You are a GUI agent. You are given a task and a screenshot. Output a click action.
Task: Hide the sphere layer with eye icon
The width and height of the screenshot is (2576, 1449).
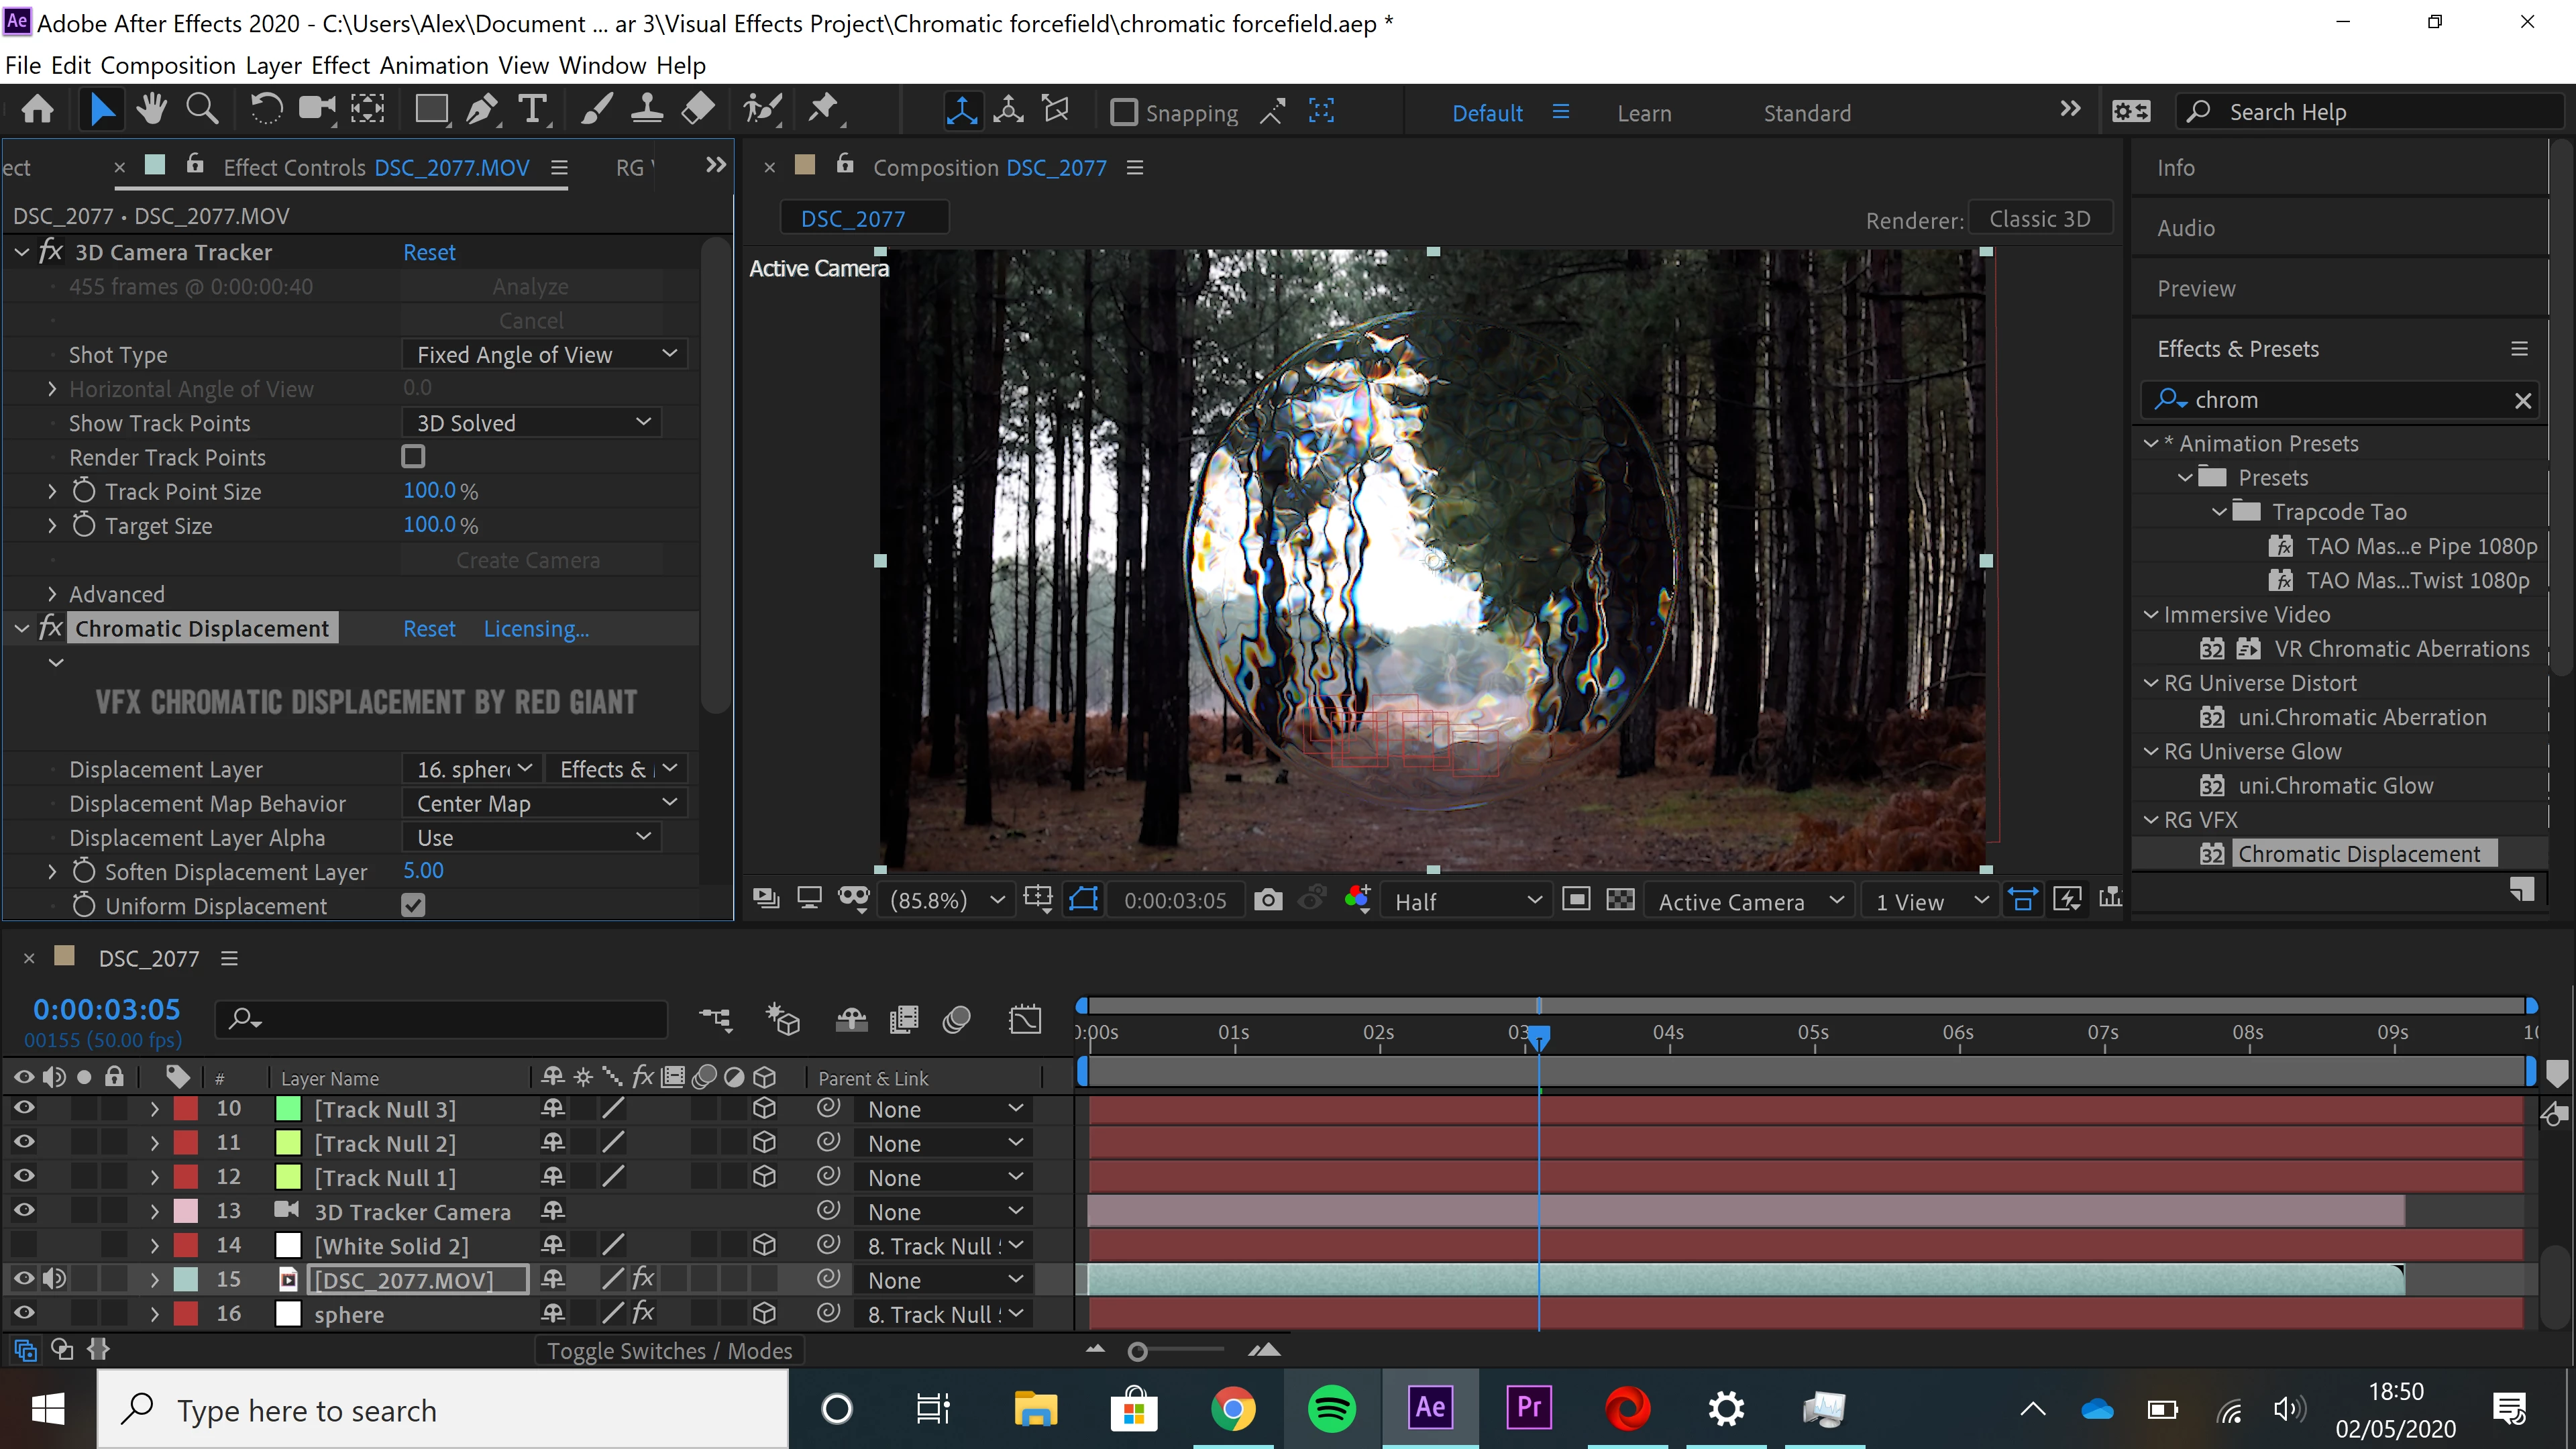[24, 1314]
